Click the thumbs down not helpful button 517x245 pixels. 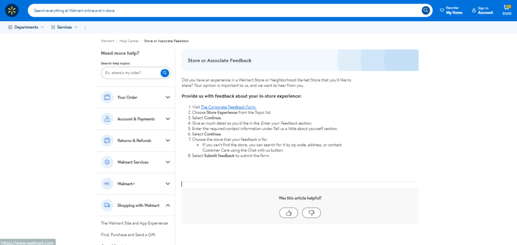pyautogui.click(x=311, y=213)
